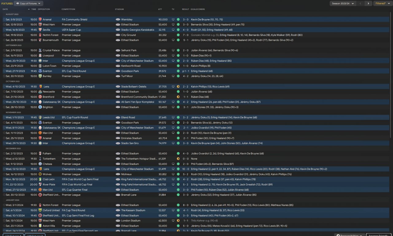Click the Oxford United club badge
Image resolution: width=393 pixels, height=236 pixels.
[40, 210]
